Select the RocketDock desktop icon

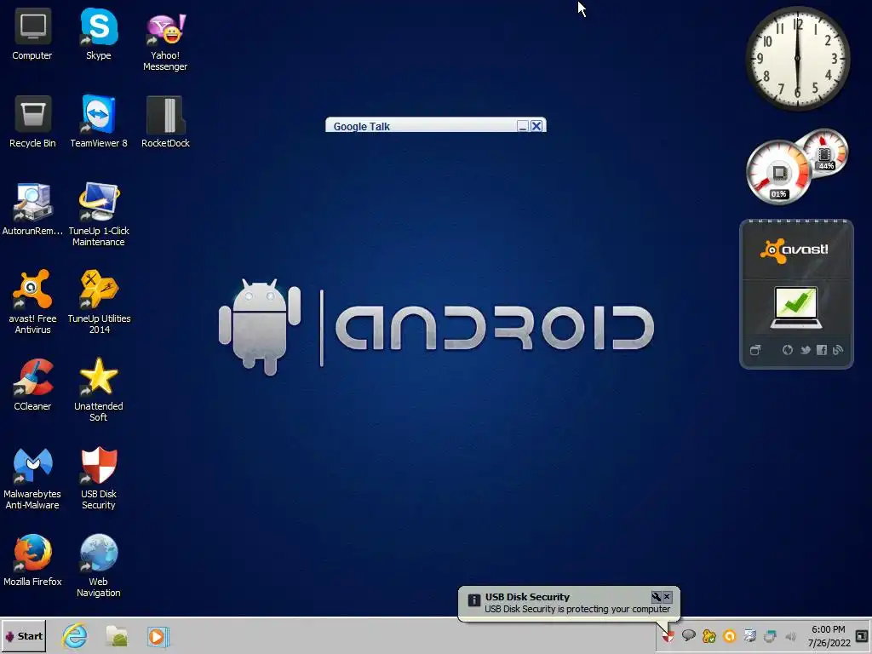tap(165, 123)
